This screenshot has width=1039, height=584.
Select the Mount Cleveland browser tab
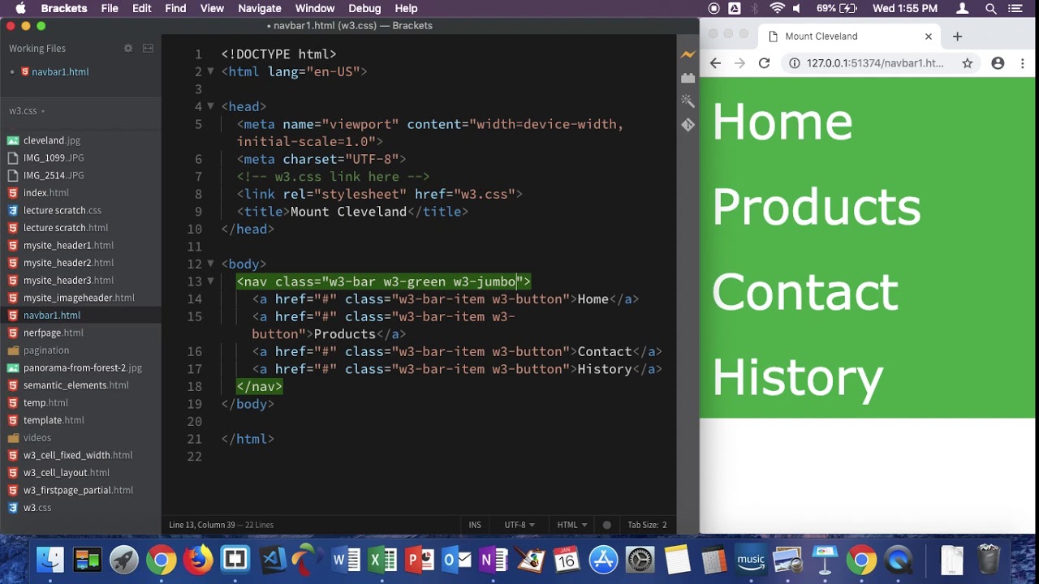[x=850, y=36]
